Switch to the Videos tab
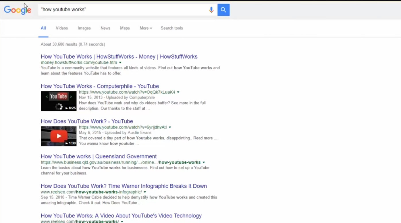 click(62, 28)
